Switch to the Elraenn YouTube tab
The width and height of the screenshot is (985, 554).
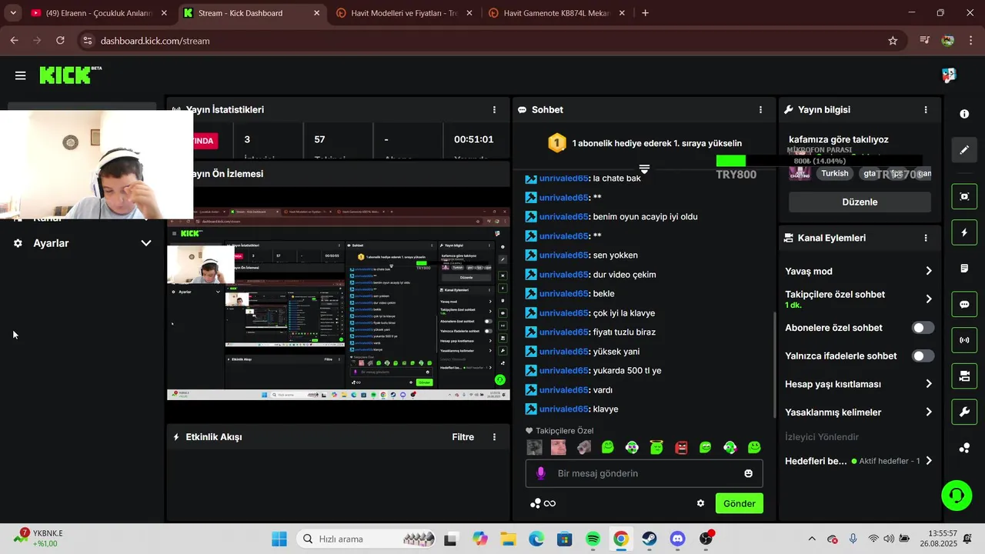coord(98,13)
